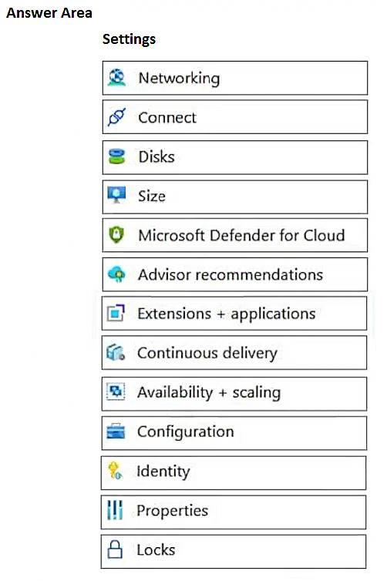Screen dimensions: 387x581
Task: Click the Advisor recommendations cloud icon
Action: (116, 274)
